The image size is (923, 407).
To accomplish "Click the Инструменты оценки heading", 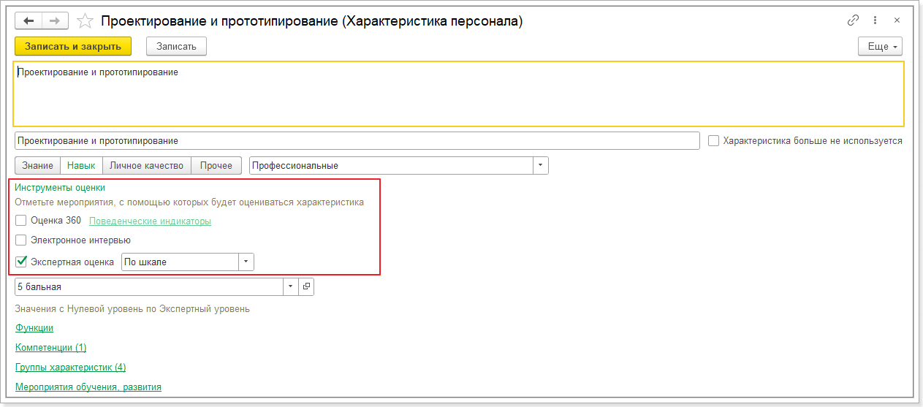I will pyautogui.click(x=60, y=188).
